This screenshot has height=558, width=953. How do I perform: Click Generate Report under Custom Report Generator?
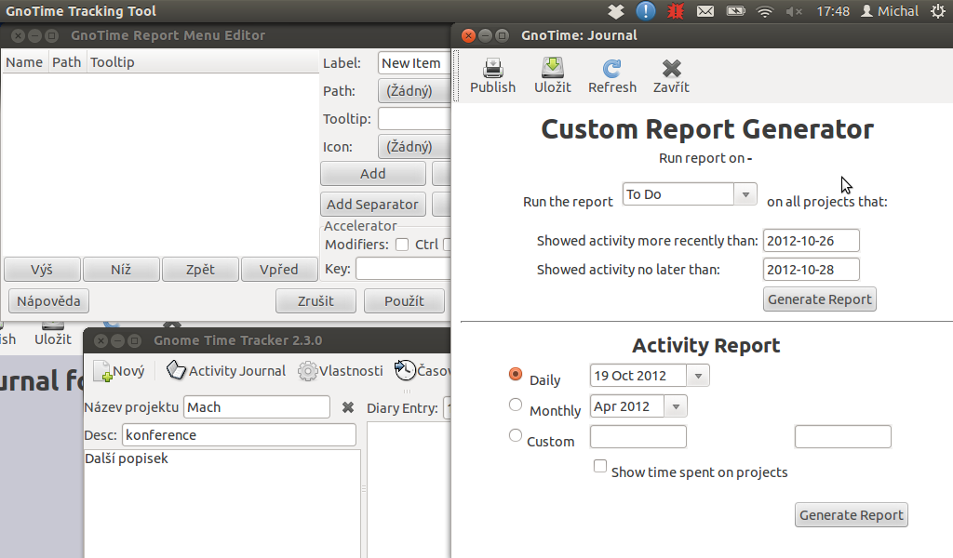point(819,299)
